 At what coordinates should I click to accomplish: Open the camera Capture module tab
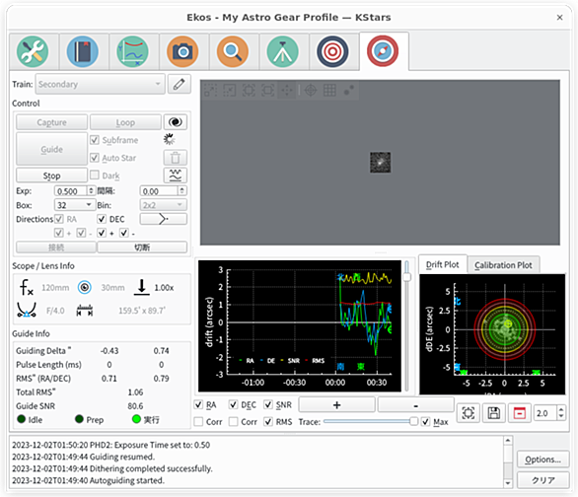pos(182,51)
